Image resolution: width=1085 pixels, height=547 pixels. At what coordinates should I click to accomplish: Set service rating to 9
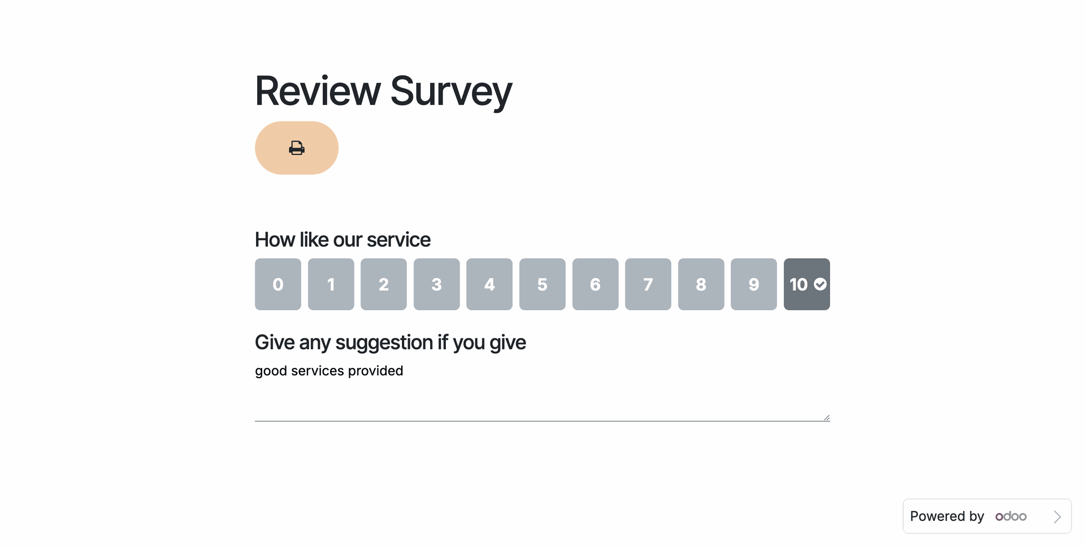point(754,284)
